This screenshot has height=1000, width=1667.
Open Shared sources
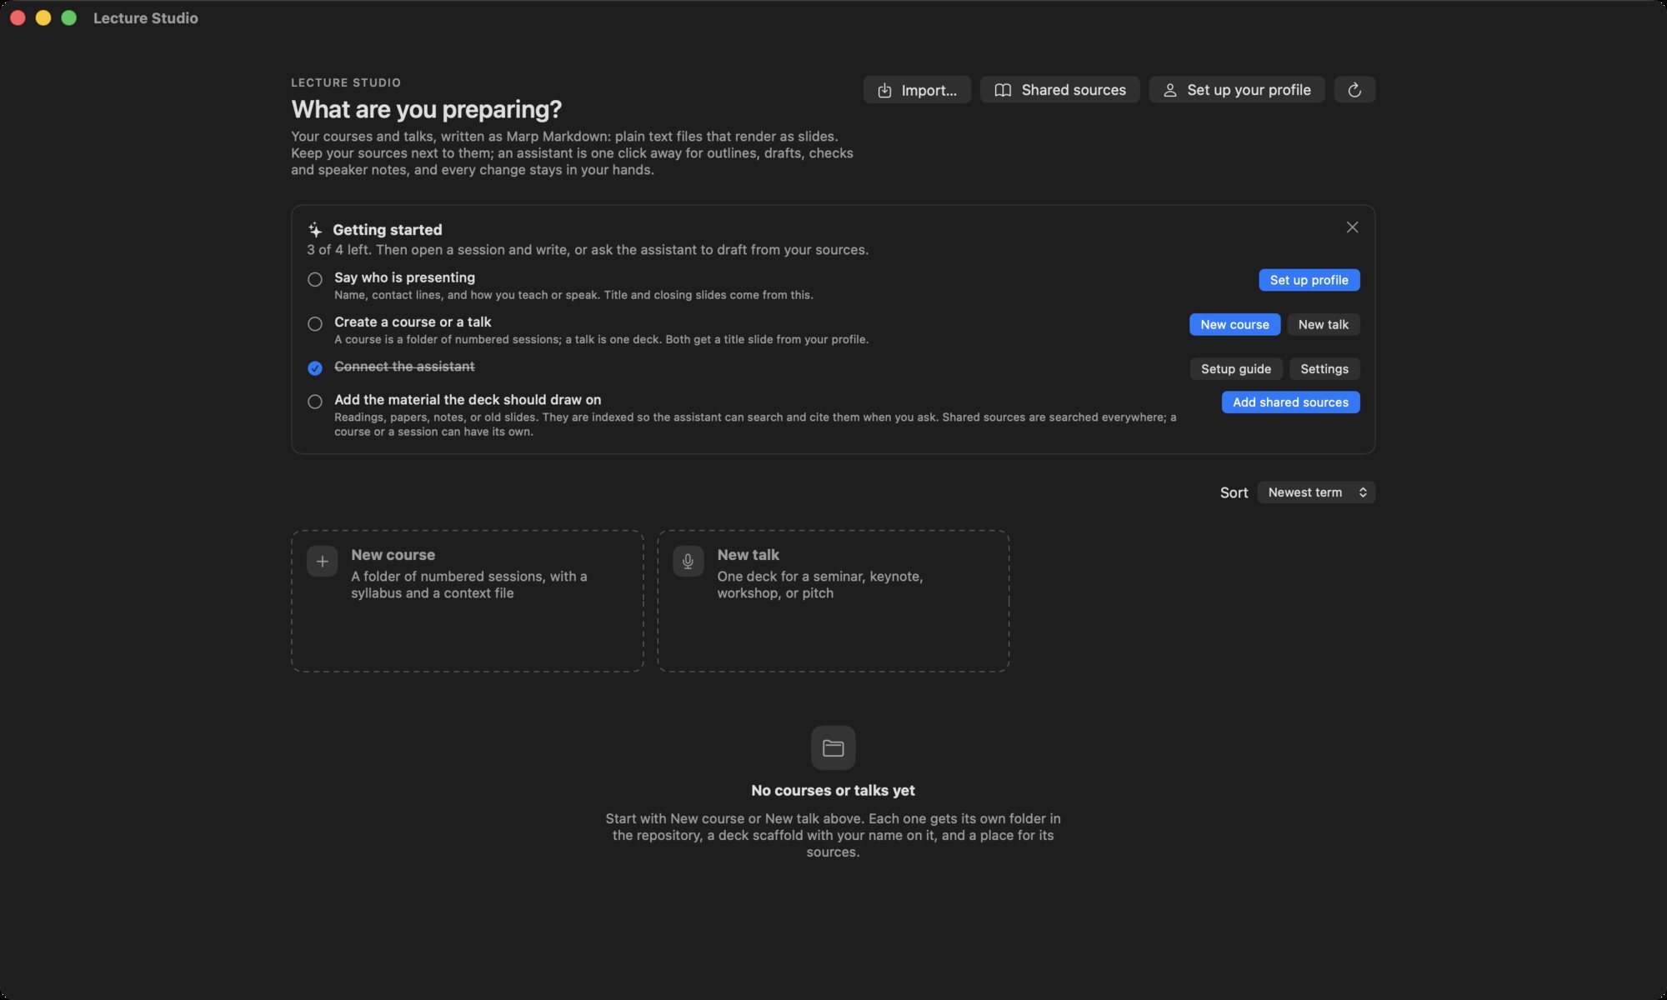tap(1060, 90)
